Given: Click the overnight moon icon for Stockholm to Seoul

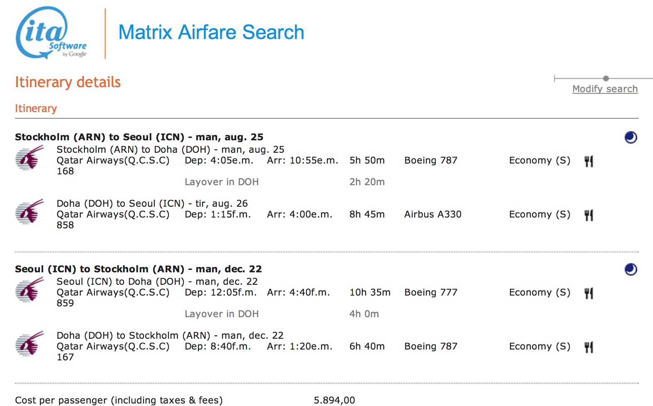Looking at the screenshot, I should pos(631,137).
